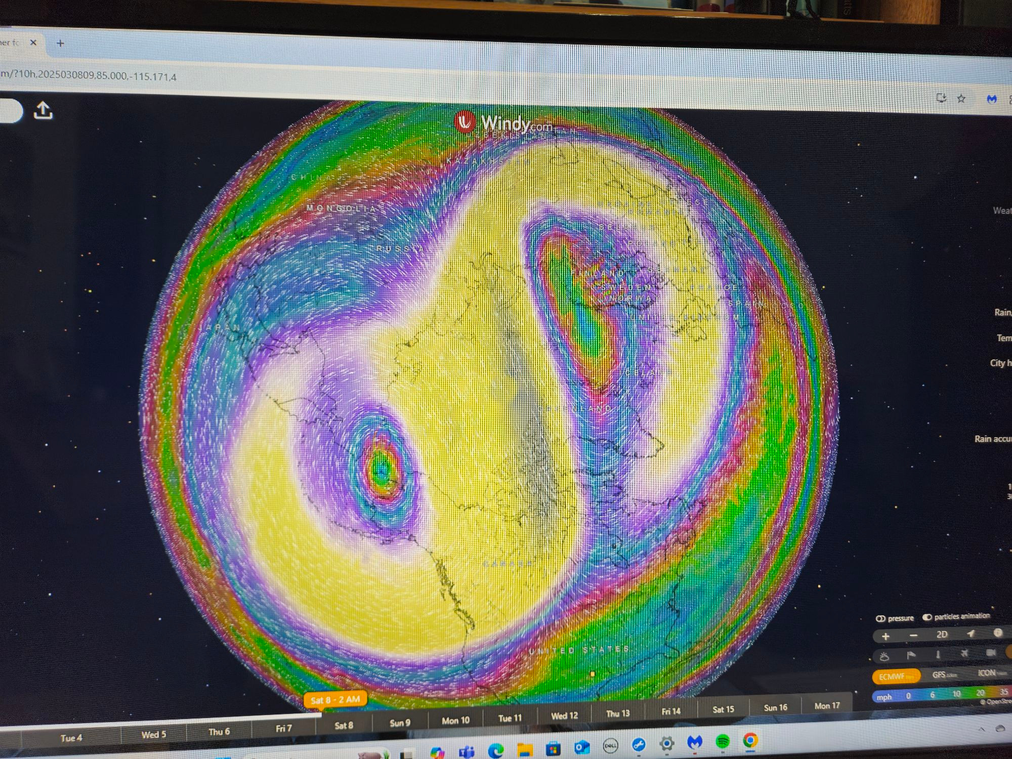Click the Sat 8 - 2 AM timeline marker

(335, 700)
